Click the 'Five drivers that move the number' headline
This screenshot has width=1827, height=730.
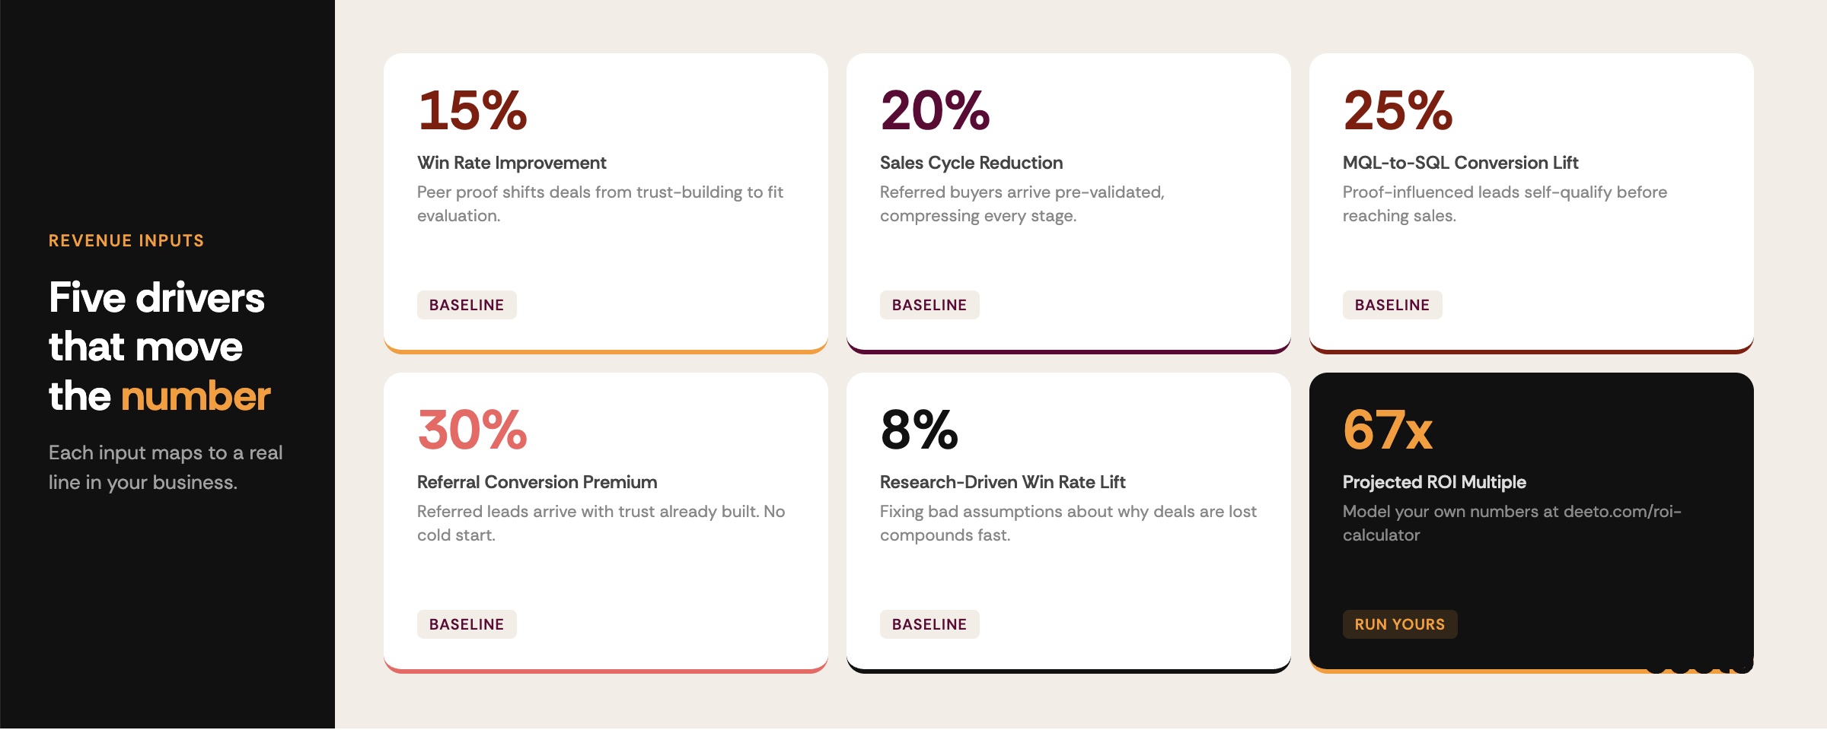coord(158,346)
